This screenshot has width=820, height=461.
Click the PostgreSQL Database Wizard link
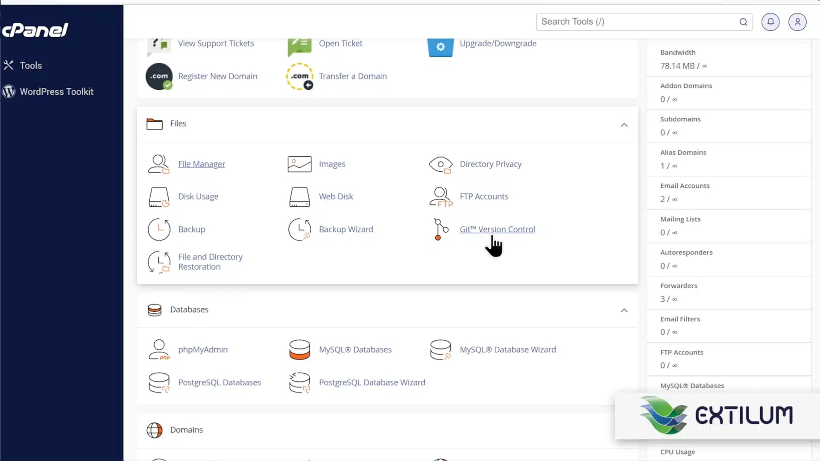[372, 382]
